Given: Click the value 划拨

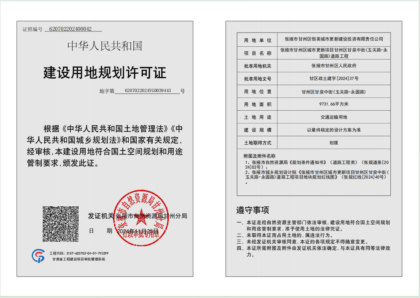Looking at the screenshot, I should pos(334,143).
